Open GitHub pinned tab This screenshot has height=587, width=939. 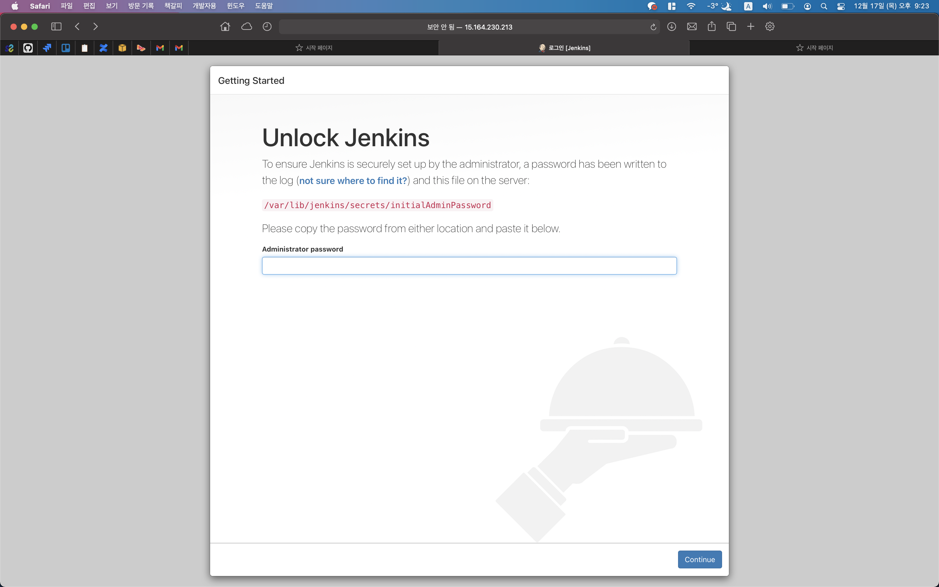click(28, 48)
